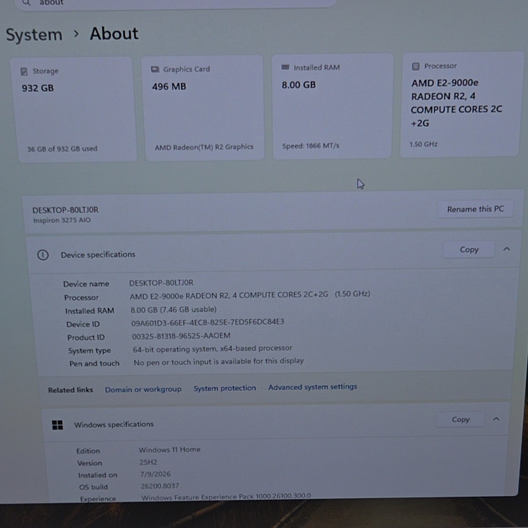The image size is (528, 528).
Task: Select '8.00 GB (7.46 GB usable)' text
Action: point(174,310)
